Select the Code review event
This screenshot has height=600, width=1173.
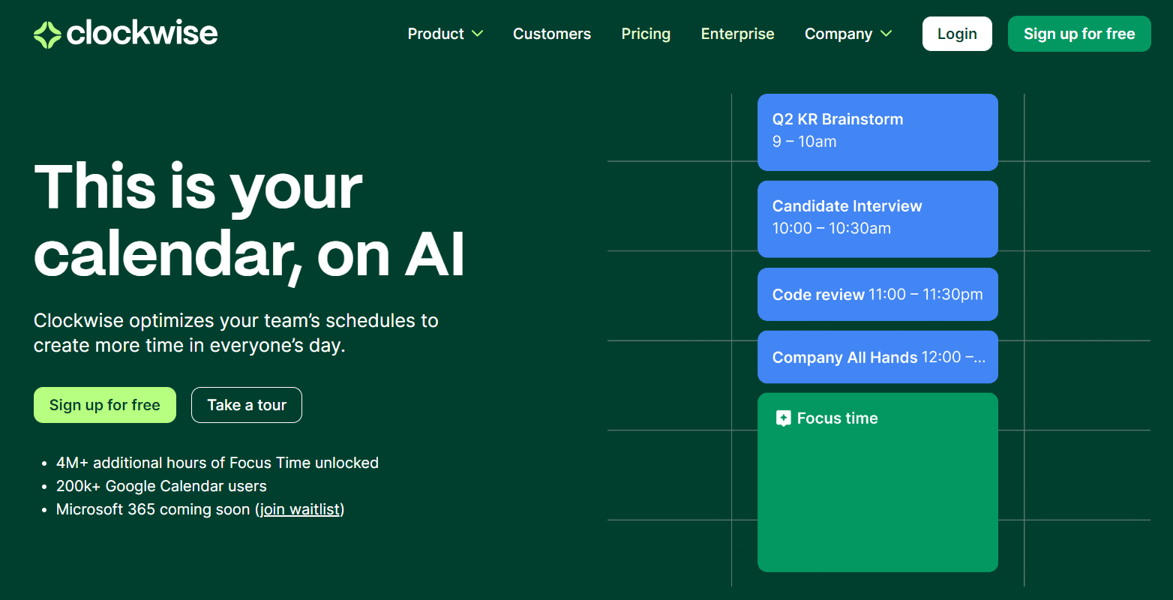(877, 295)
